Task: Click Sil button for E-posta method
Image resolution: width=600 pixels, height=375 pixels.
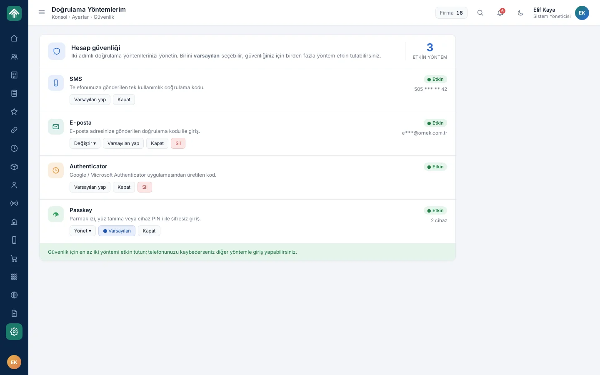Action: pos(178,143)
